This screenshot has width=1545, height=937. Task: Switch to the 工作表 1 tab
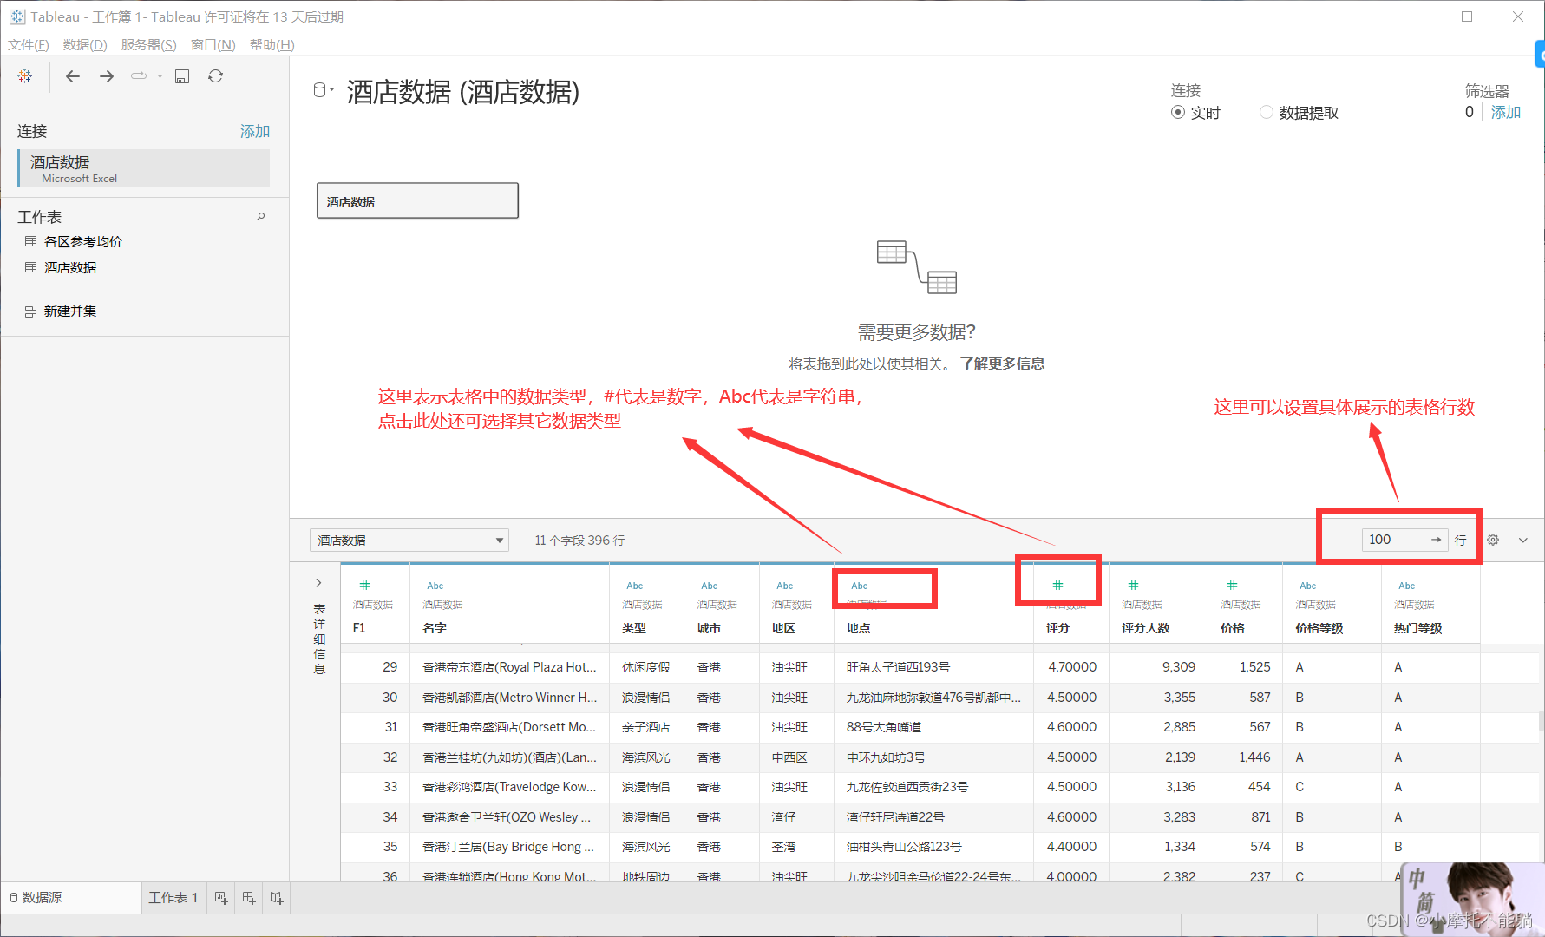tap(173, 897)
